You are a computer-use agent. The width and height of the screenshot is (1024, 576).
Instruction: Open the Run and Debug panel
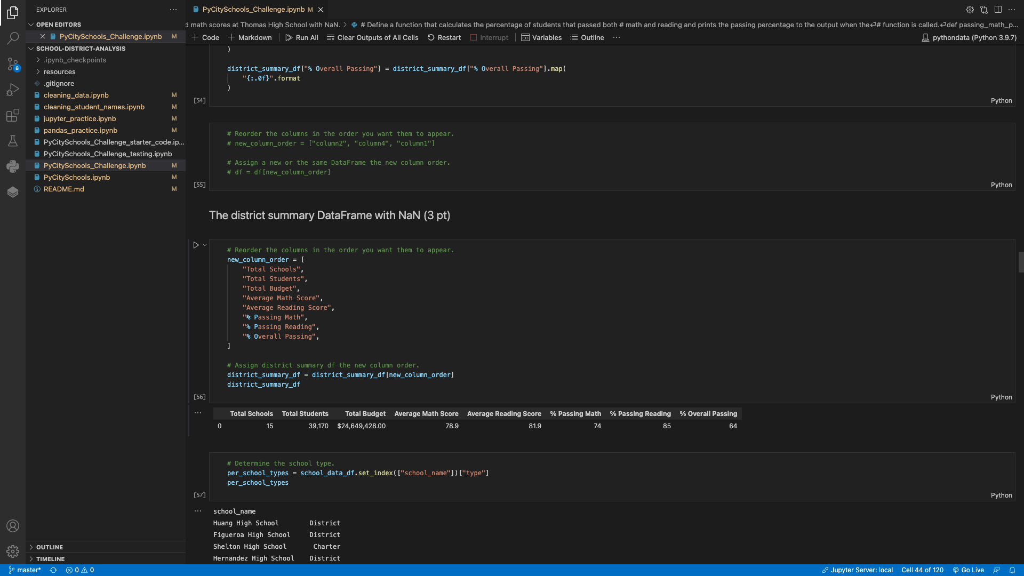pyautogui.click(x=13, y=90)
